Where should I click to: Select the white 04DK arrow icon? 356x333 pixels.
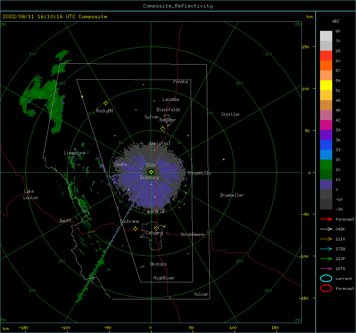pos(326,229)
